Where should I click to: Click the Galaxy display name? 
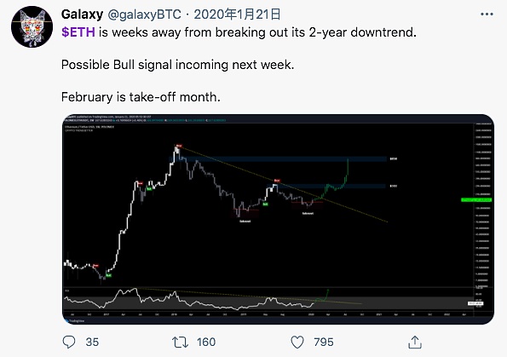[x=82, y=14]
